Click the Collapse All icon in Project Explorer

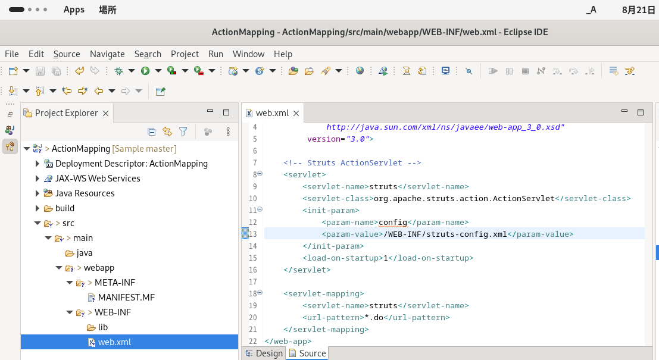pyautogui.click(x=152, y=132)
